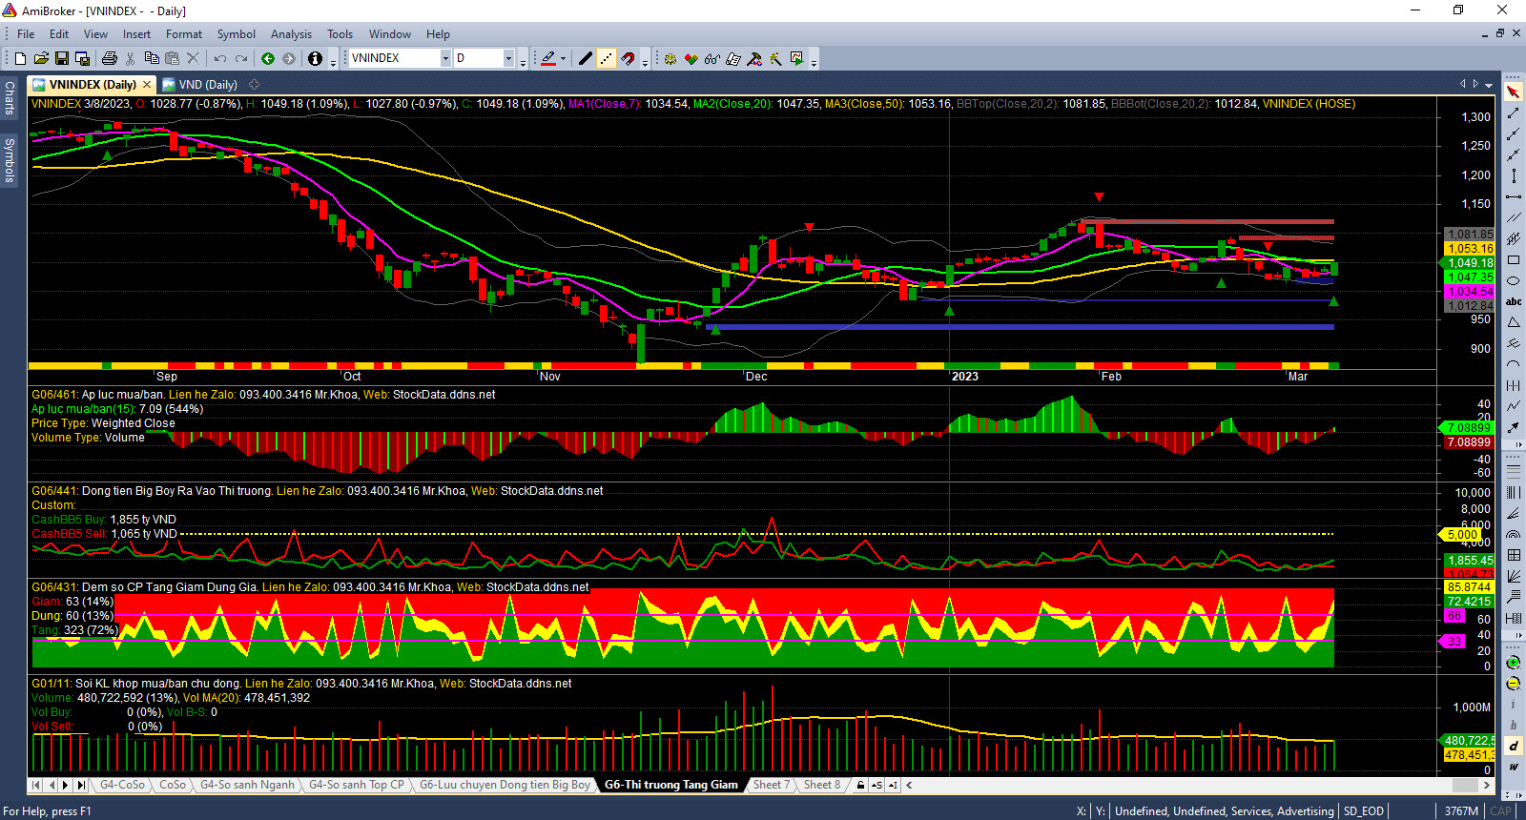Viewport: 1526px width, 820px height.
Task: Click the yellow Zoom out icon
Action: [1514, 684]
